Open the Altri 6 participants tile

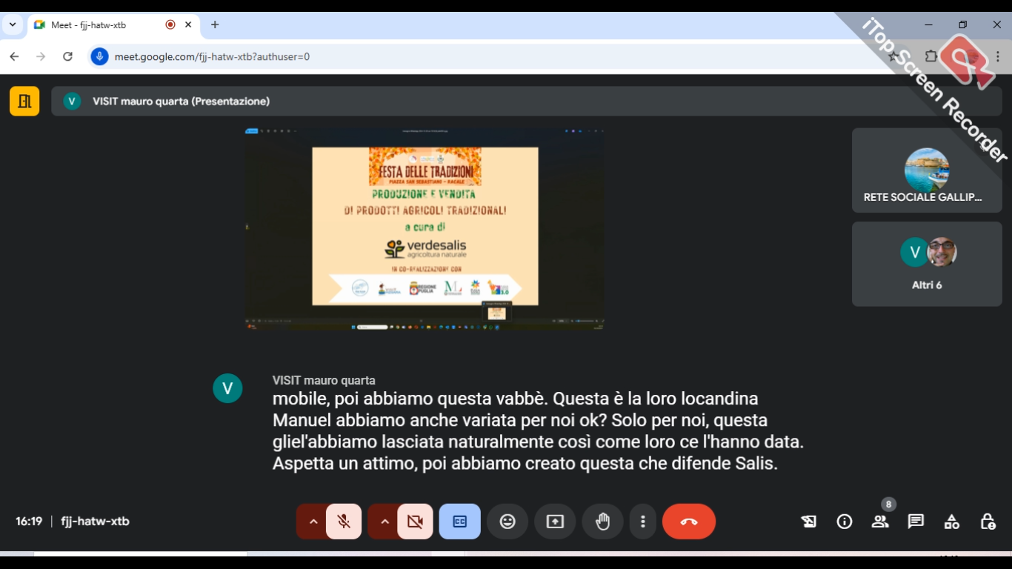click(x=927, y=264)
